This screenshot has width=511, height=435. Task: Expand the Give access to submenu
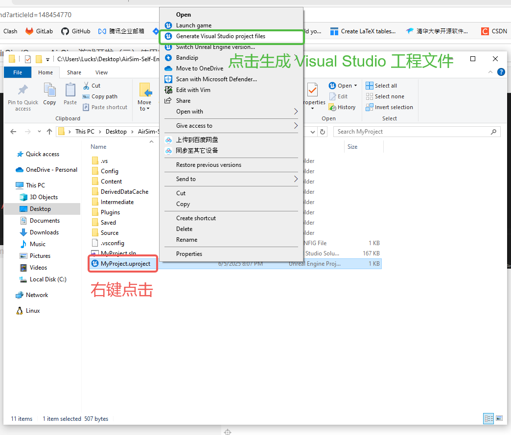(x=231, y=126)
